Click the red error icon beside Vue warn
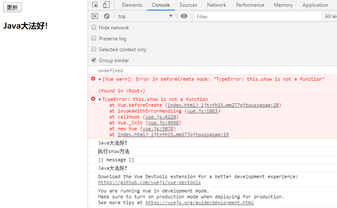 coord(93,79)
